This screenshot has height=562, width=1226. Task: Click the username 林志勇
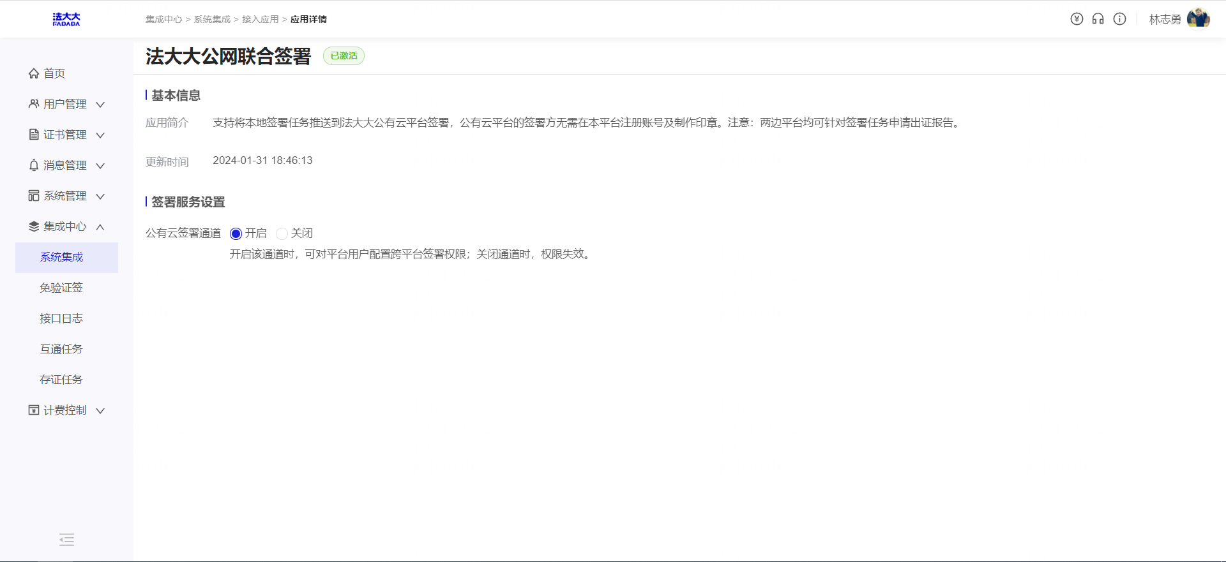[1165, 20]
